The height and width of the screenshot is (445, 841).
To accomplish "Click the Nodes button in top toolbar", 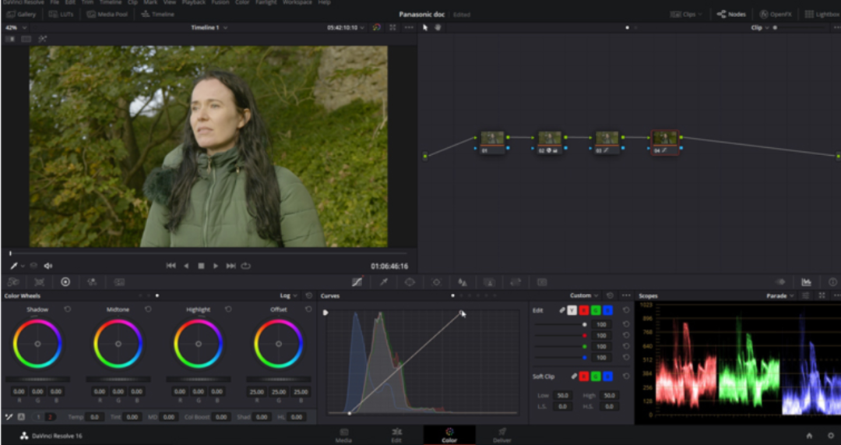I will point(732,14).
